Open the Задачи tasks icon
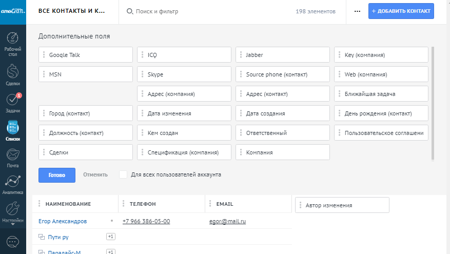 pyautogui.click(x=13, y=101)
